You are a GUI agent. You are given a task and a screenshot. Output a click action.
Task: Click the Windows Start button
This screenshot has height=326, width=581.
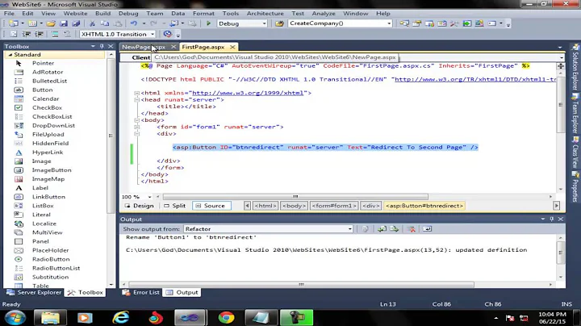pyautogui.click(x=15, y=317)
